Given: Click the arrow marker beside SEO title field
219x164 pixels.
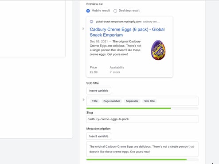Looking at the screenshot, I should (83, 100).
